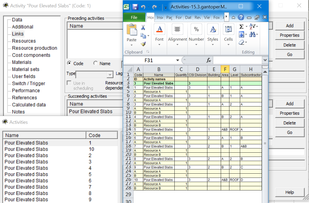
Task: Open the AutoSum dropdown arrow
Action: point(246,27)
